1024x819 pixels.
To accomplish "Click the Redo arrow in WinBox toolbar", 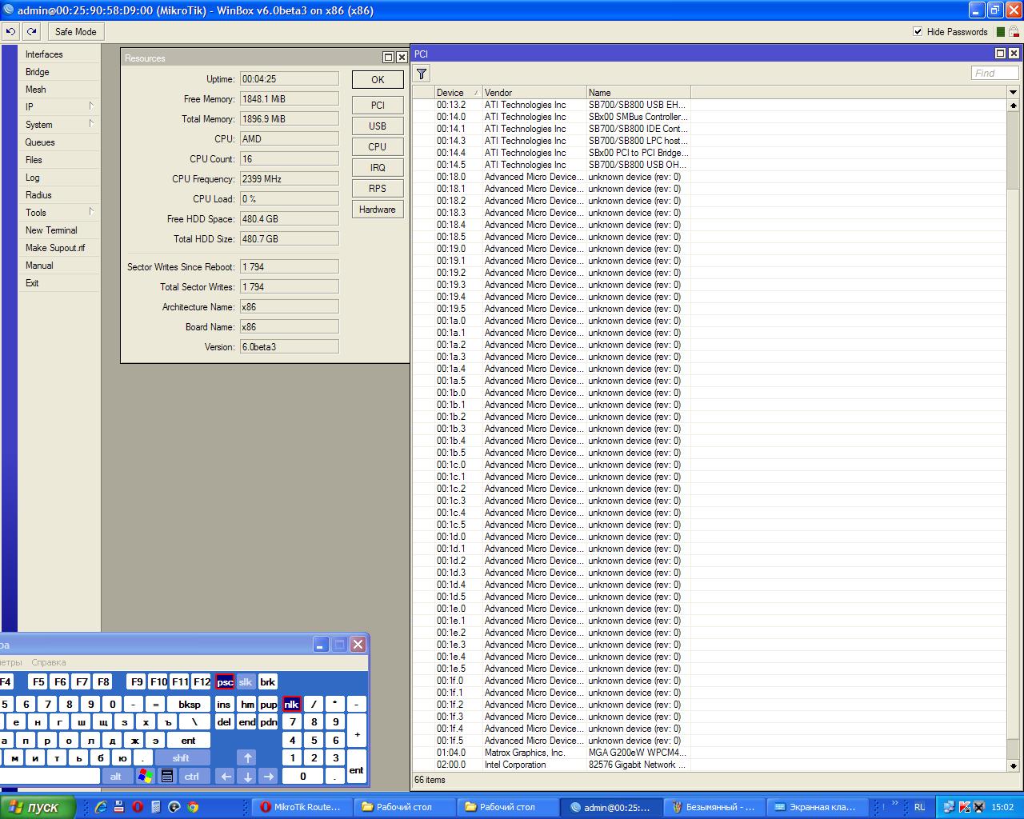I will click(x=30, y=31).
